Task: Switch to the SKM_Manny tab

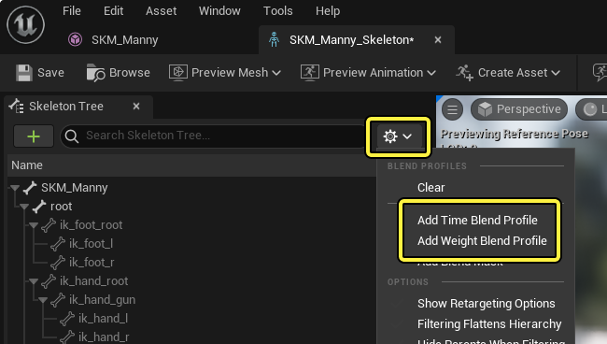Action: point(113,39)
